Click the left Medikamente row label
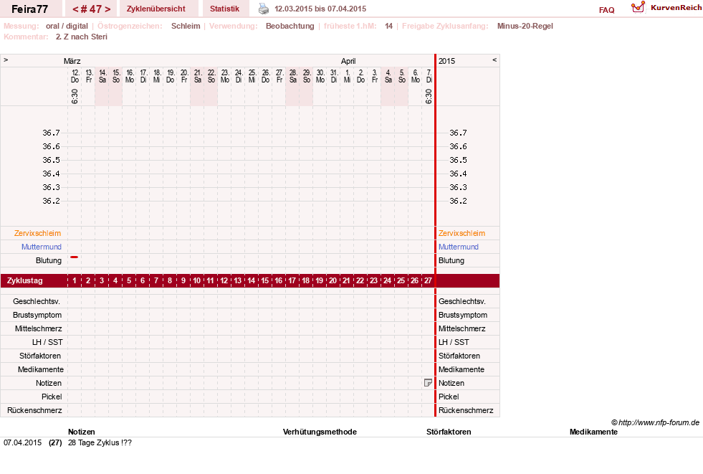The width and height of the screenshot is (703, 474). click(x=41, y=369)
